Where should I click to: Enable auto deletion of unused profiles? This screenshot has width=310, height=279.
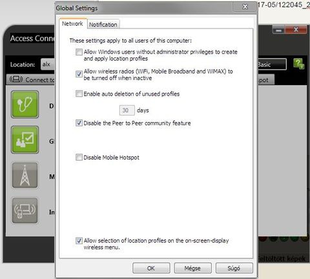click(x=79, y=94)
